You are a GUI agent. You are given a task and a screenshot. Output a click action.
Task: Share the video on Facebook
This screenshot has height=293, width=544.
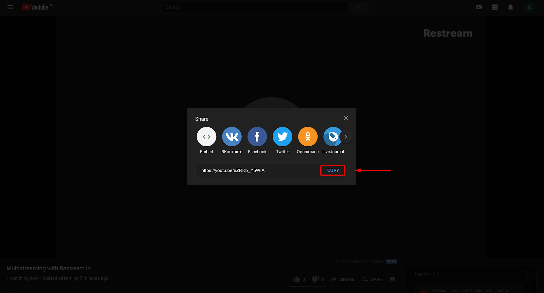pos(257,136)
